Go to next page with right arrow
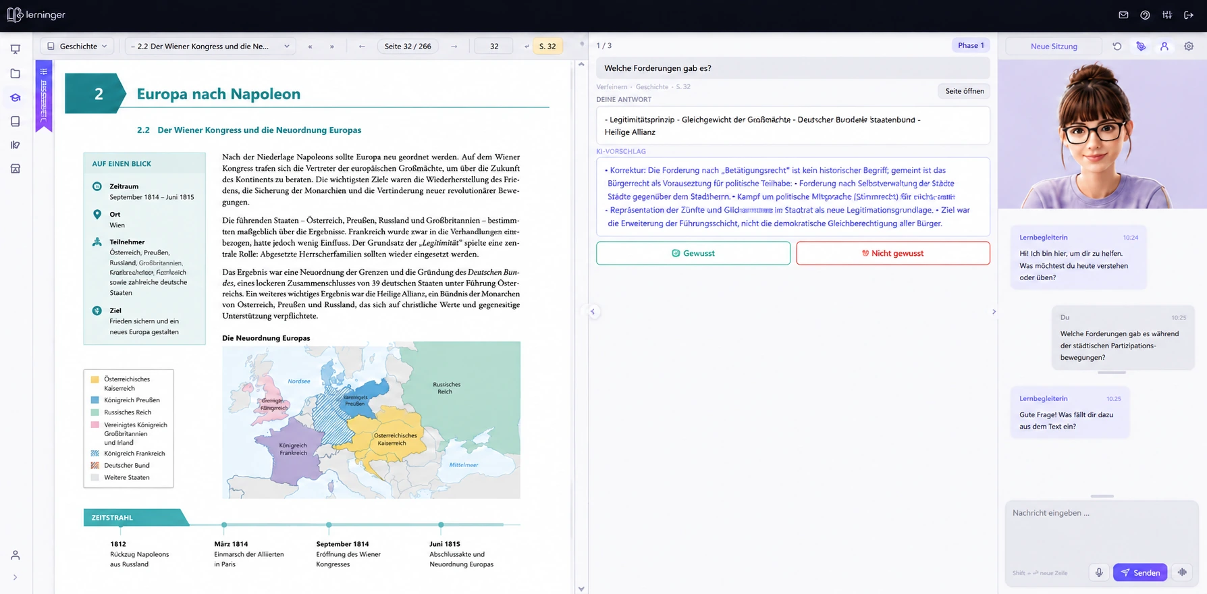This screenshot has width=1207, height=594. (454, 47)
